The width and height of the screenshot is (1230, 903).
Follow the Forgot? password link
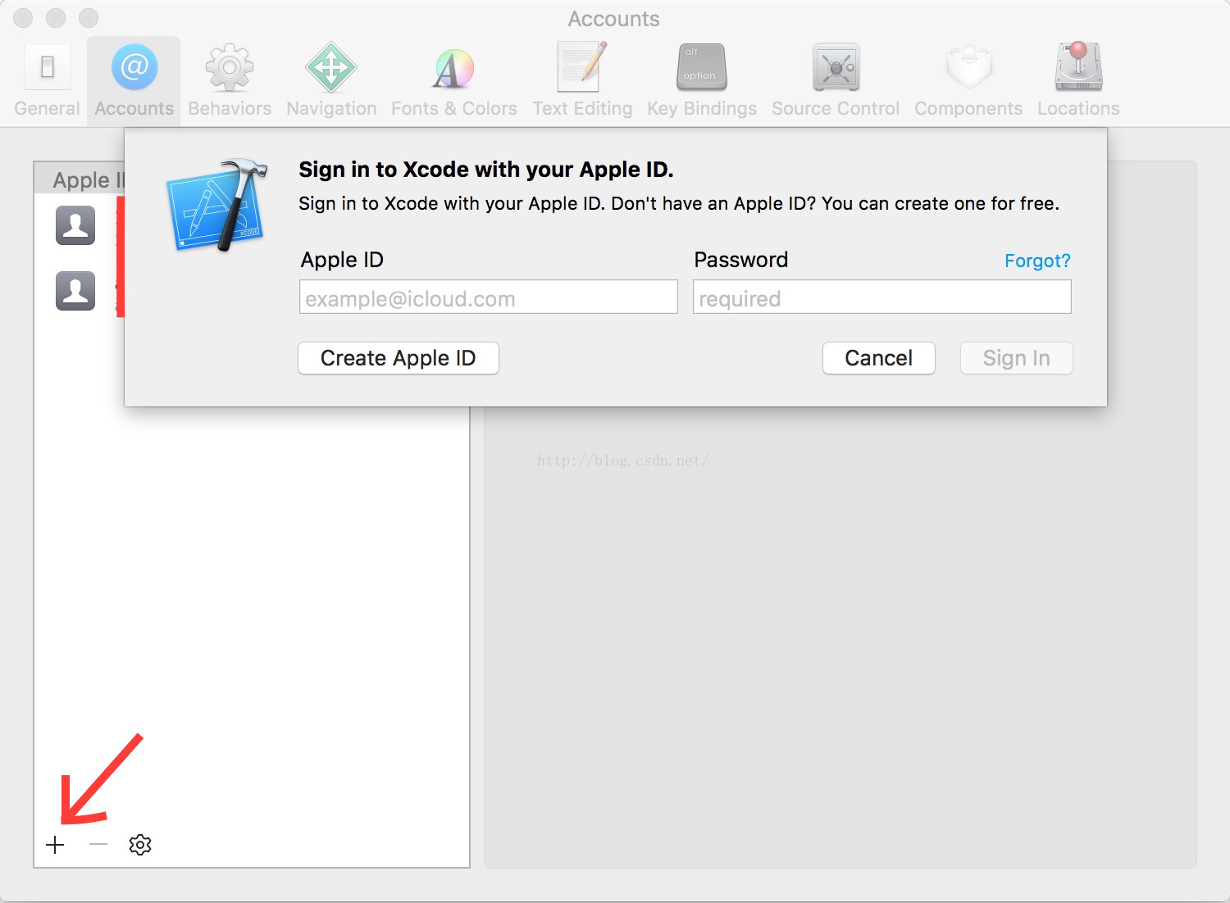1037,261
